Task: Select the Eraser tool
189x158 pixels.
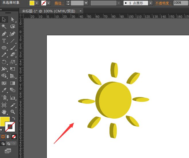Action: click(x=13, y=54)
